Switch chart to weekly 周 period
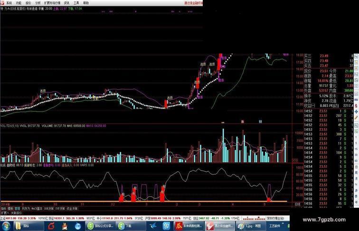The height and width of the screenshot is (231, 359). click(x=356, y=173)
